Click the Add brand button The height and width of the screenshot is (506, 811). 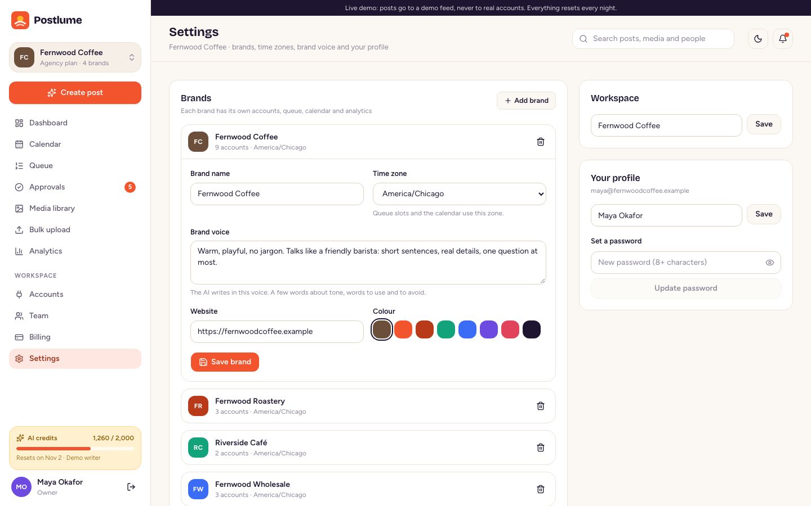click(x=526, y=101)
